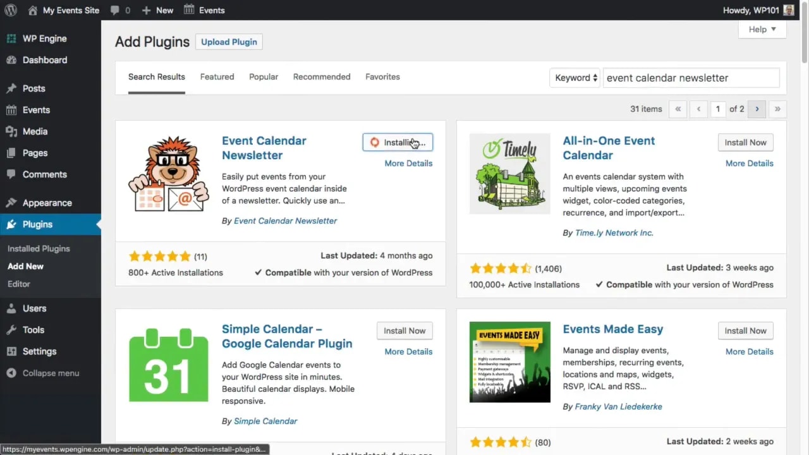
Task: Install the Events Made Easy plugin
Action: coord(746,331)
